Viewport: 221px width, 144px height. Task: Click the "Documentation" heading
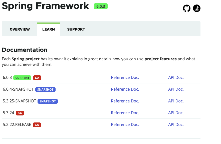pyautogui.click(x=25, y=50)
